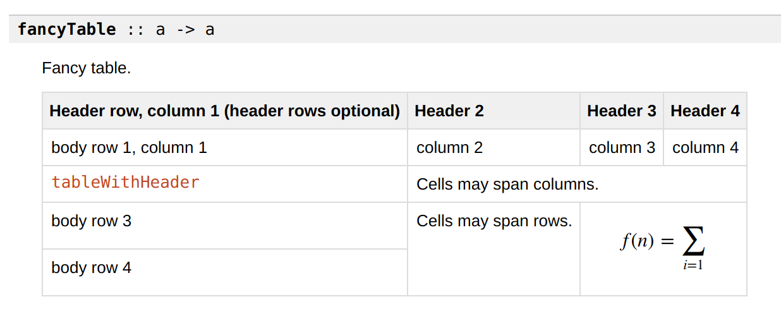Click the 'Fancy table.' description text
Screen dimensions: 781x316
87,68
